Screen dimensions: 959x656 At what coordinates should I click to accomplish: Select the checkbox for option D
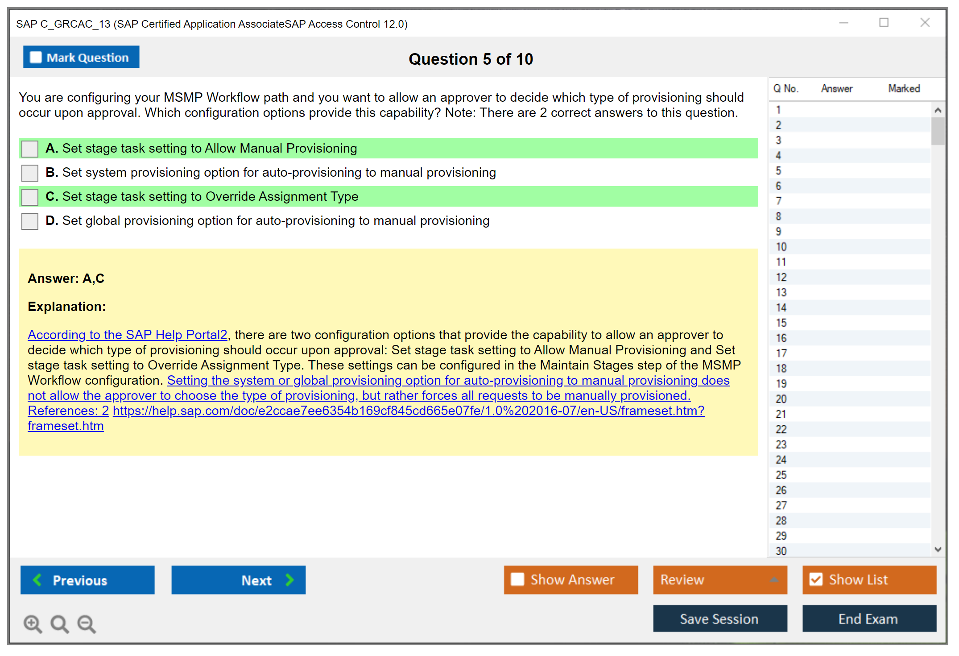click(x=30, y=221)
